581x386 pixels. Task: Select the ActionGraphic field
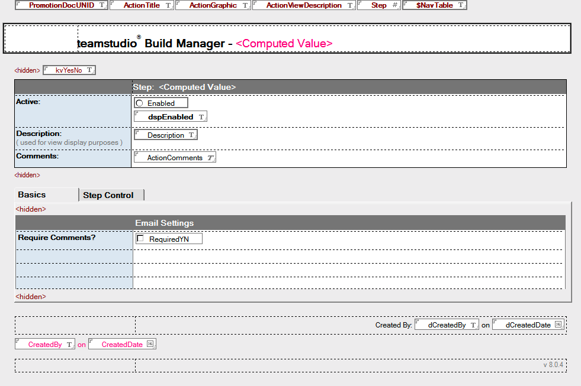click(213, 5)
